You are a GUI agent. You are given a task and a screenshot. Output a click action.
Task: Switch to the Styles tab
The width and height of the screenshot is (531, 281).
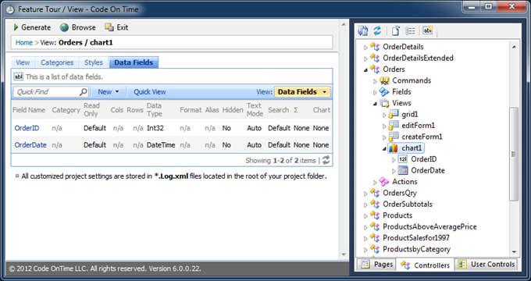coord(94,62)
